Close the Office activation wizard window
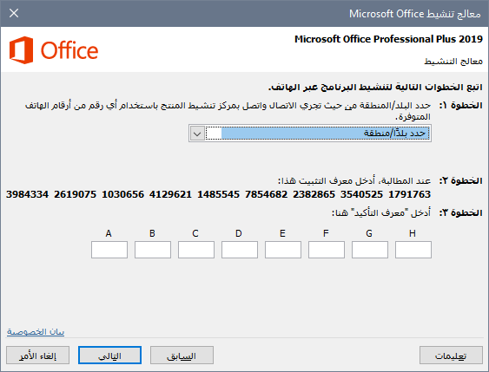This screenshot has width=489, height=372. point(14,13)
